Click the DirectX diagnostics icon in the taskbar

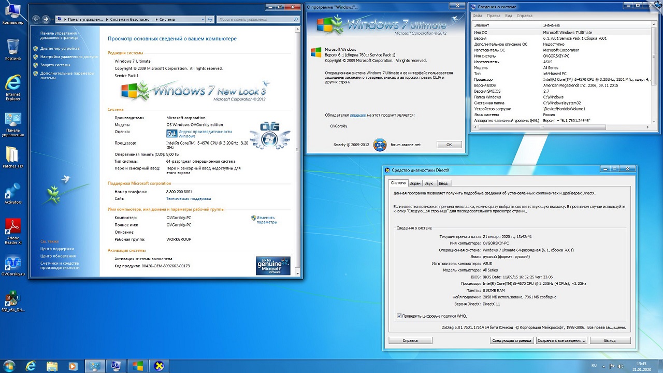[x=160, y=366]
